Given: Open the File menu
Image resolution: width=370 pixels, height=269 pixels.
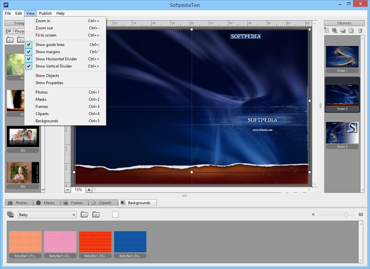Looking at the screenshot, I should click(x=8, y=13).
